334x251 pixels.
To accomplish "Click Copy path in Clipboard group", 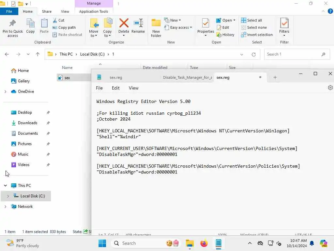I will pyautogui.click(x=64, y=27).
